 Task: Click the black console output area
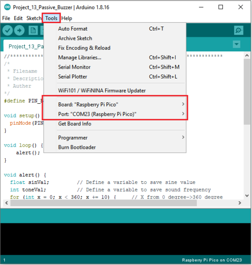126,239
